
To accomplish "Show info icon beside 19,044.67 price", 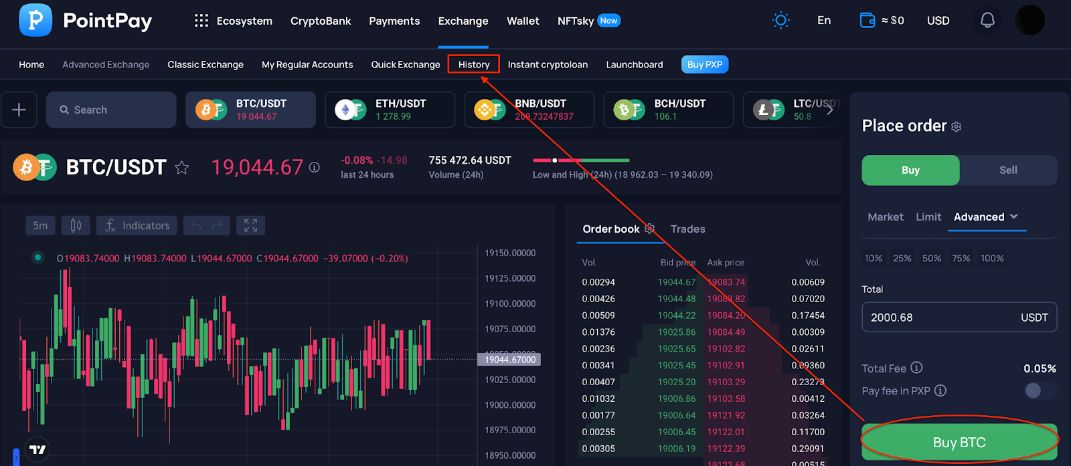I will coord(314,167).
